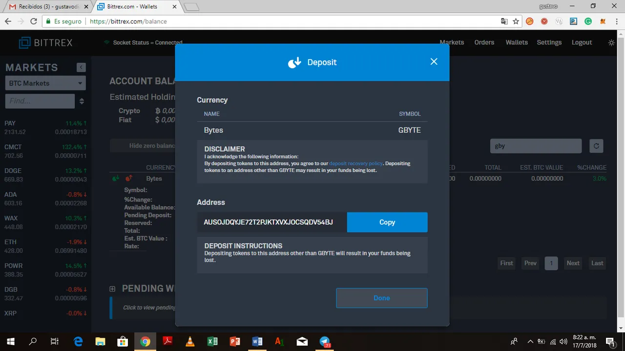Open Settings in the top navigation
The image size is (625, 351).
point(549,42)
